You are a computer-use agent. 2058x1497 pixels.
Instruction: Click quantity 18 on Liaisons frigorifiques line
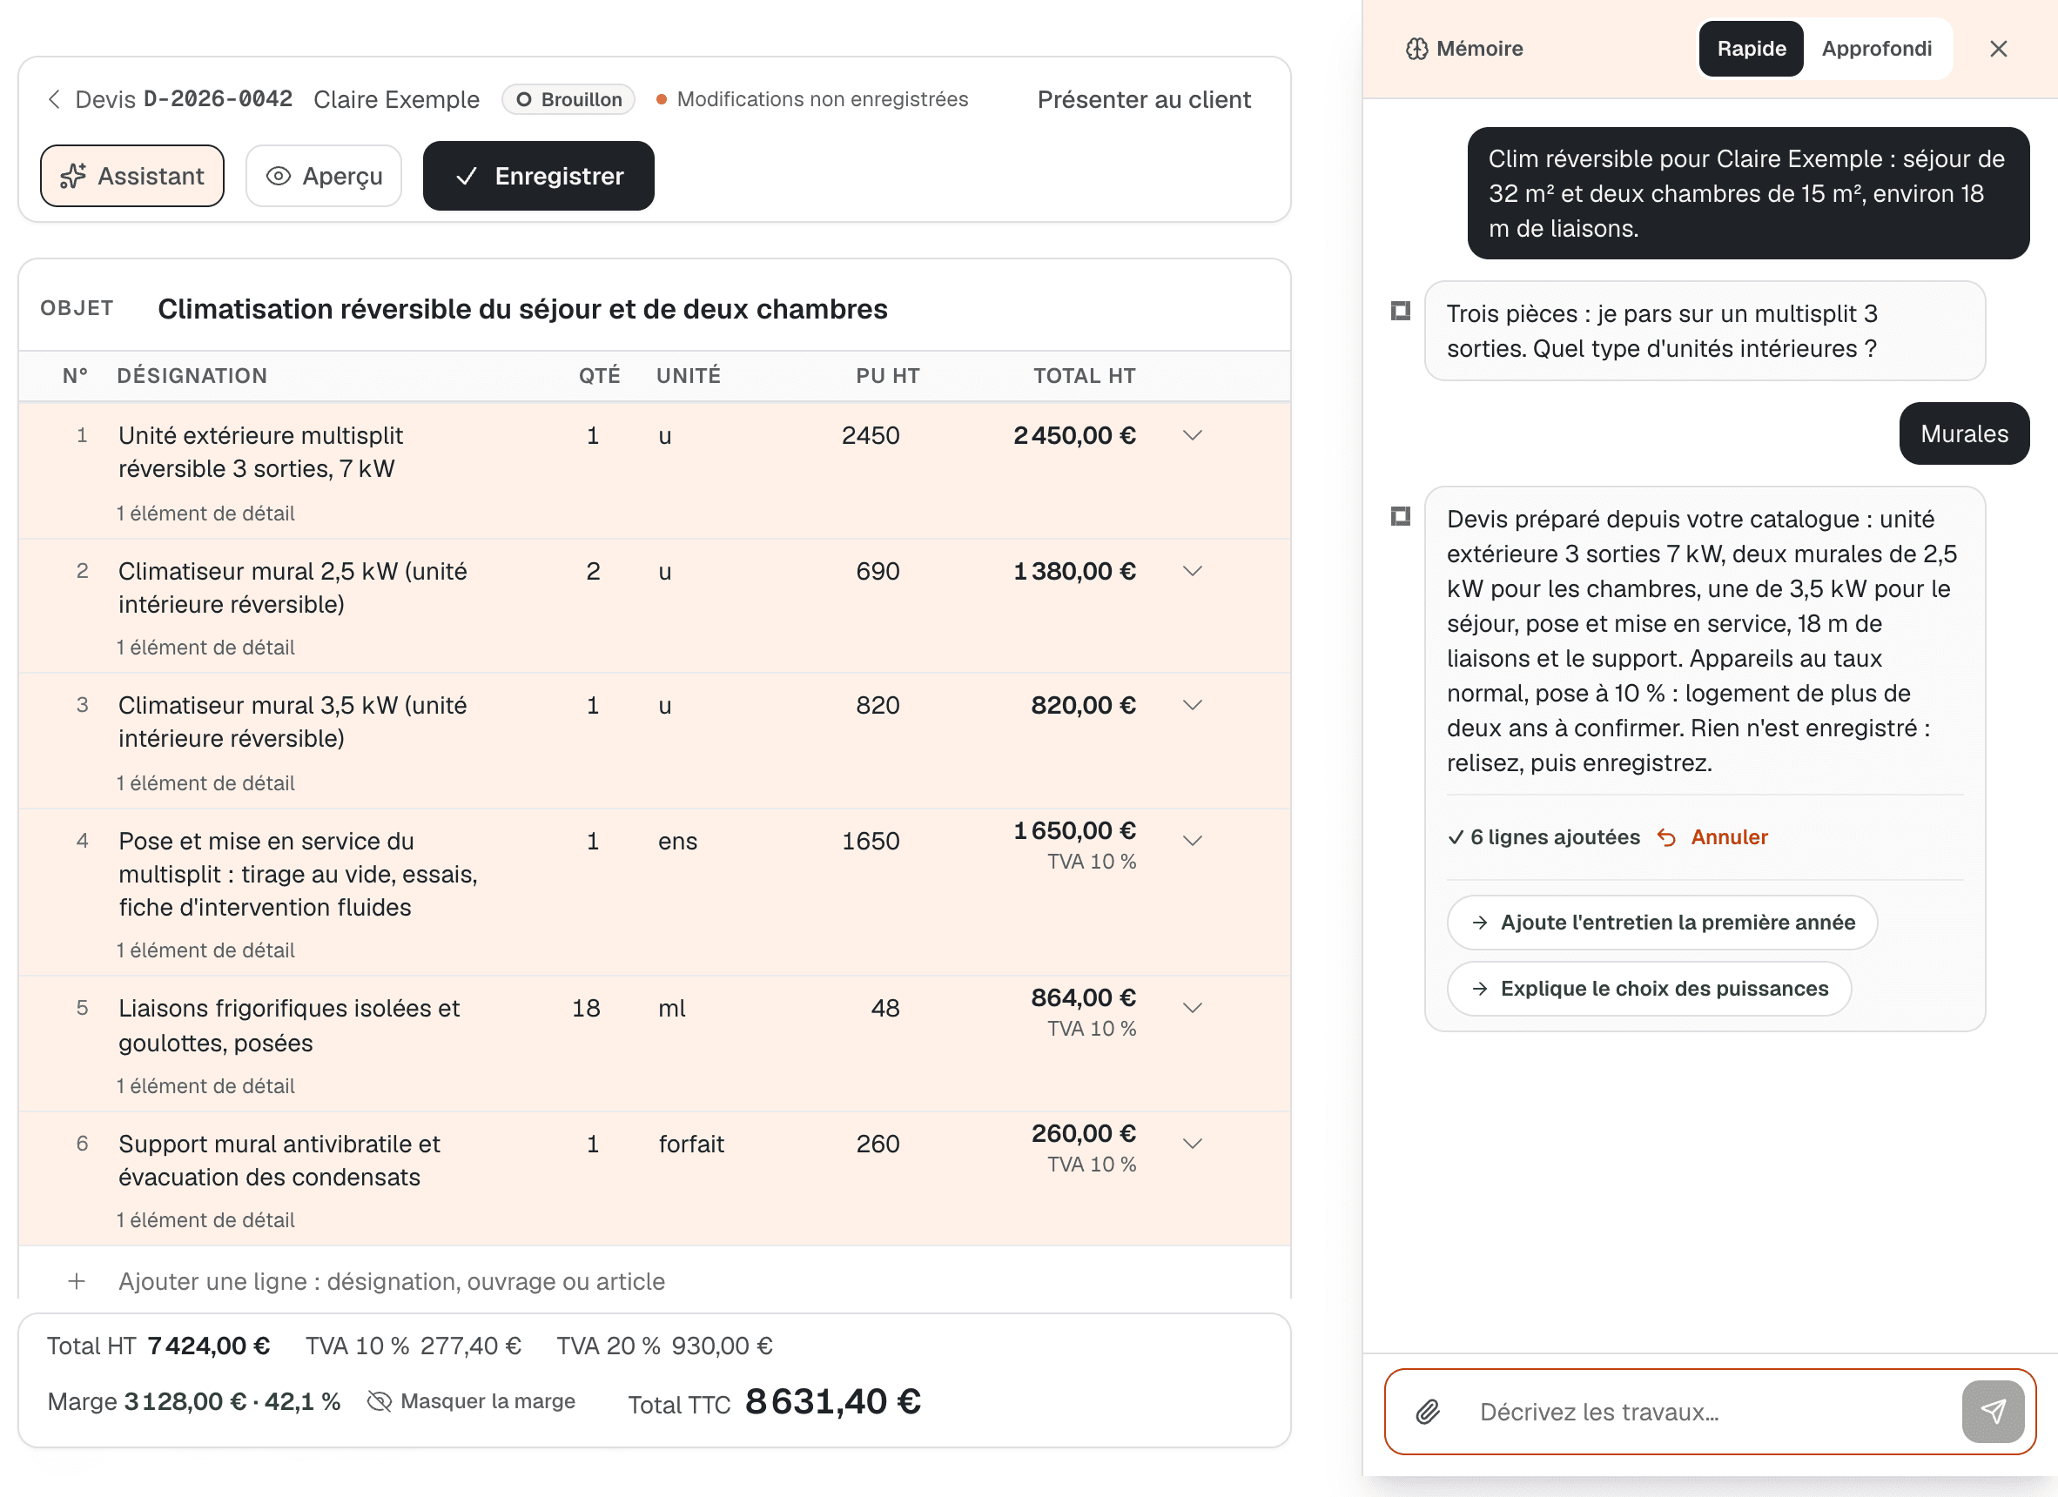tap(586, 1008)
